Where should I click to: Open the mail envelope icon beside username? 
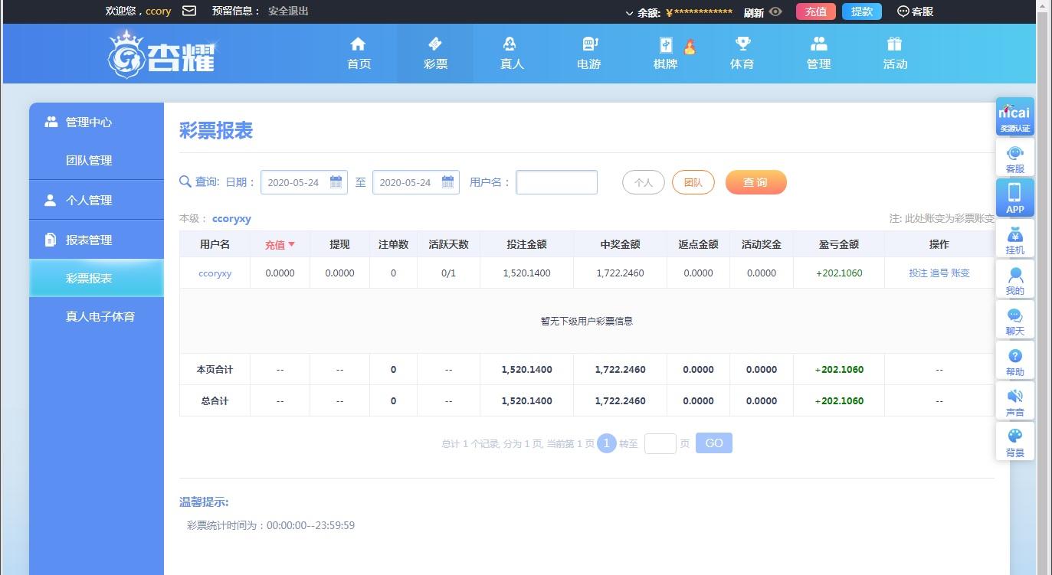tap(189, 11)
